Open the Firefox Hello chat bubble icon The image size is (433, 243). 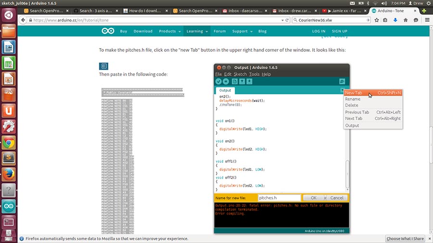tap(416, 20)
